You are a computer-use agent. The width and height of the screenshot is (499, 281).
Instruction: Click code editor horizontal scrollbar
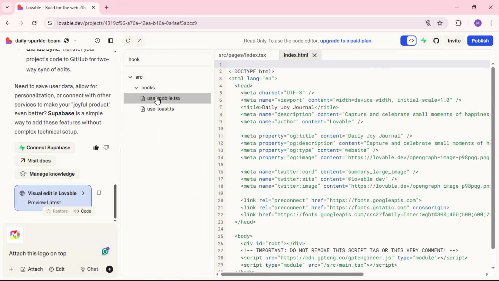pos(292,274)
